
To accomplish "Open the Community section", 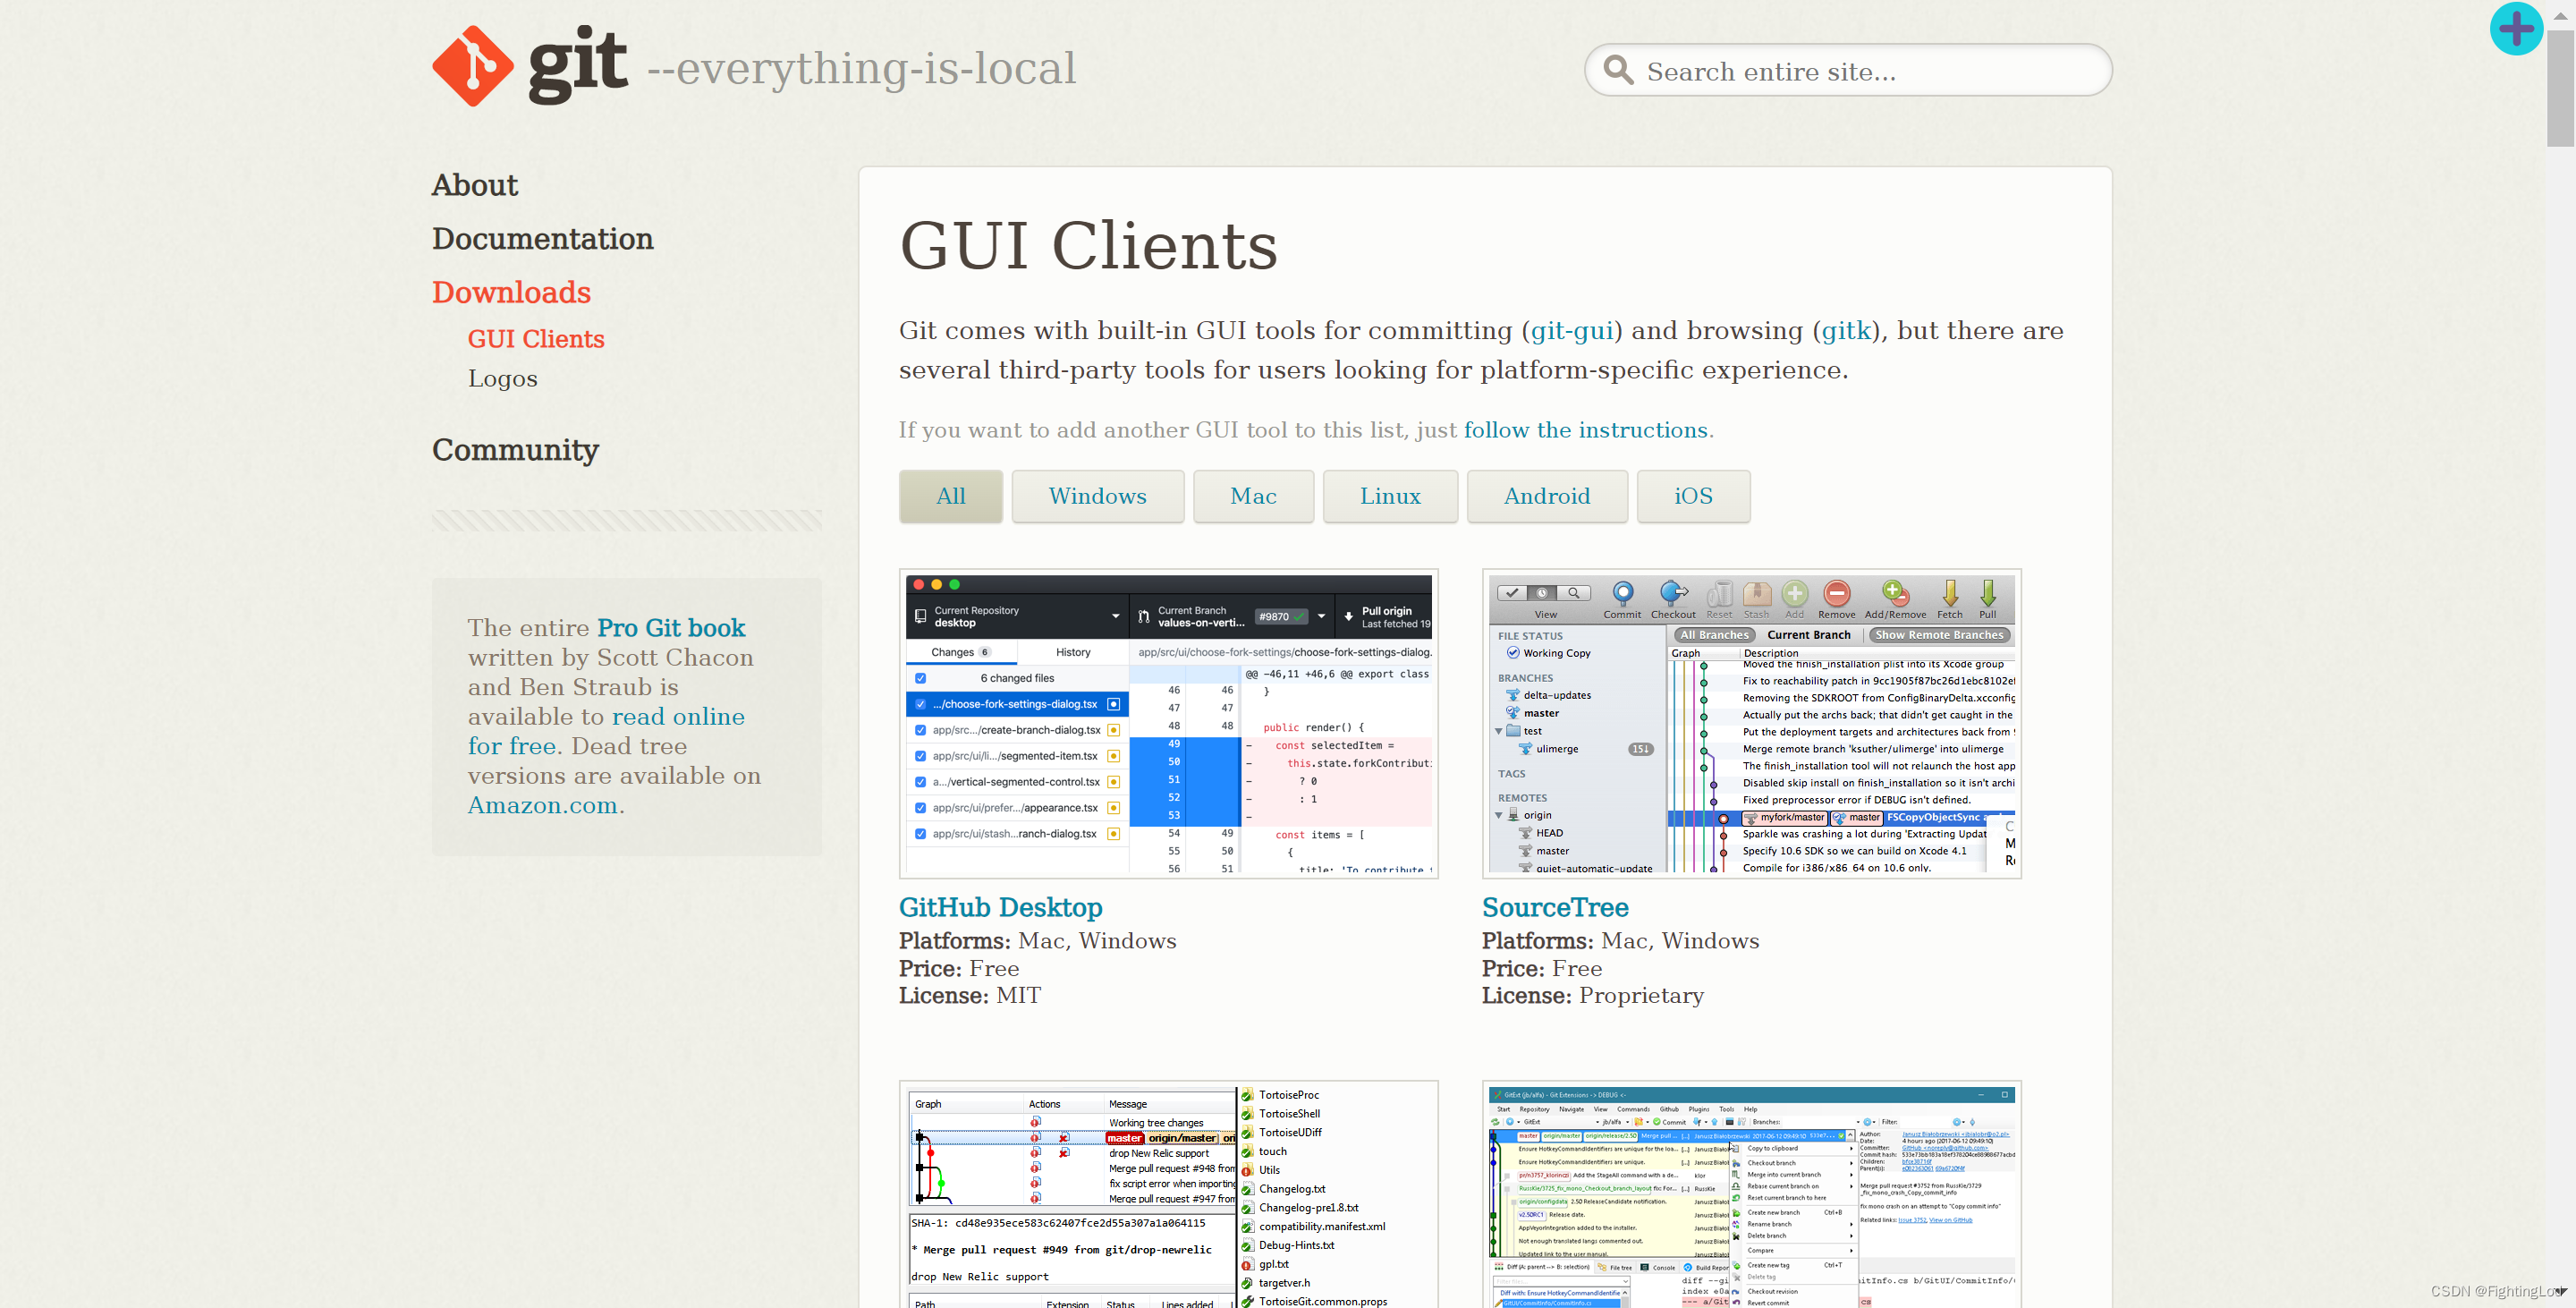I will [515, 450].
